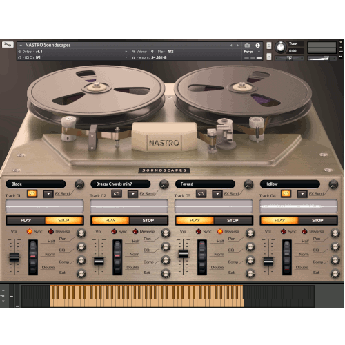The height and width of the screenshot is (345, 345).
Task: Click the FX Send knob for Brassy Chords
Action: point(164,184)
